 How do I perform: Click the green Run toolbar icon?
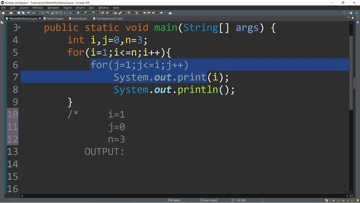[x=78, y=13]
